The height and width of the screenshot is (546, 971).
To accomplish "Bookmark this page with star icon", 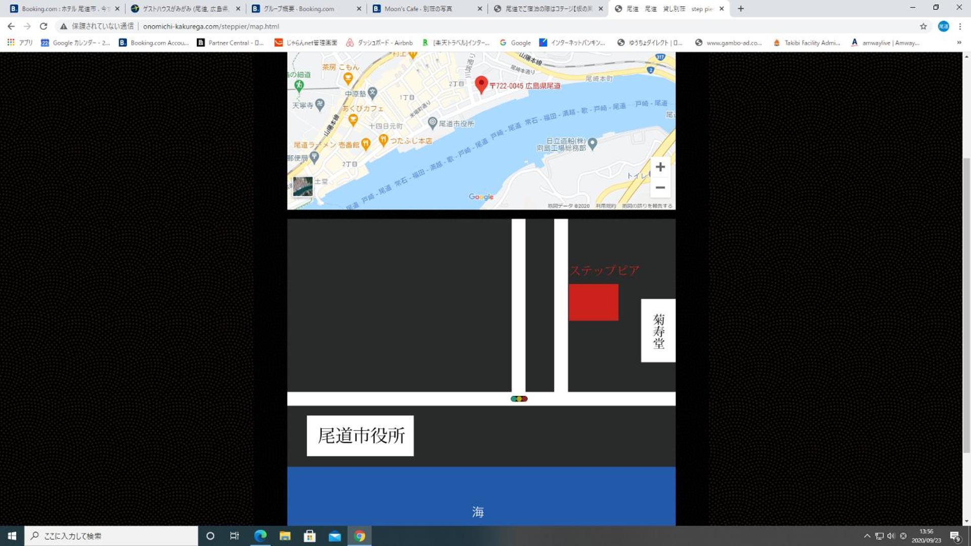I will 923,26.
